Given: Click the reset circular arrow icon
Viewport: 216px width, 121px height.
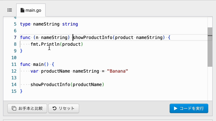Looking at the screenshot, I should (x=54, y=108).
